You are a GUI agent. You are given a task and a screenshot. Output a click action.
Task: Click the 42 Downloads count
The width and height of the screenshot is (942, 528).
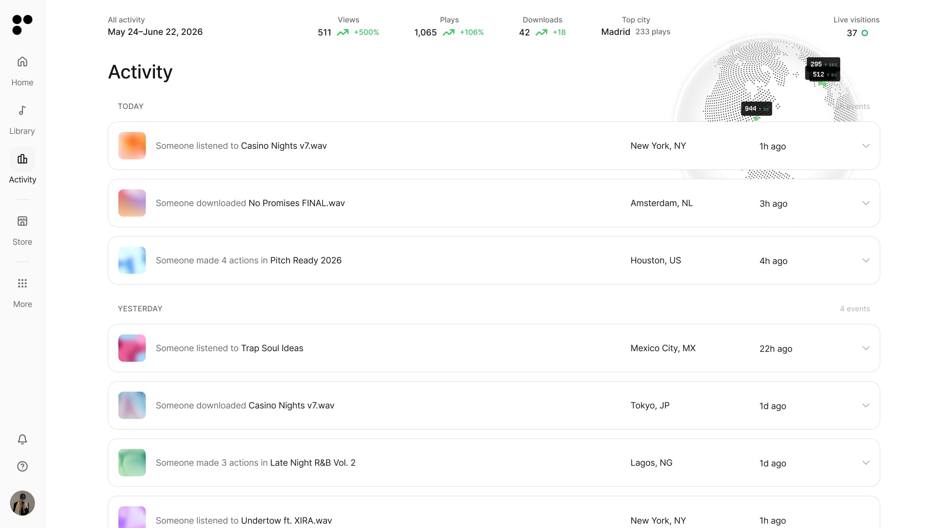point(524,32)
